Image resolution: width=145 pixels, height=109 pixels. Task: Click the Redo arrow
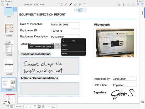[133, 4]
